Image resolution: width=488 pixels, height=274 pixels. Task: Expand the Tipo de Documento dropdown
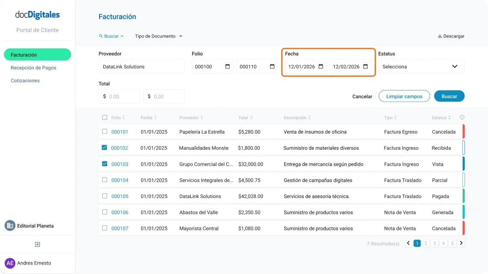click(x=158, y=36)
